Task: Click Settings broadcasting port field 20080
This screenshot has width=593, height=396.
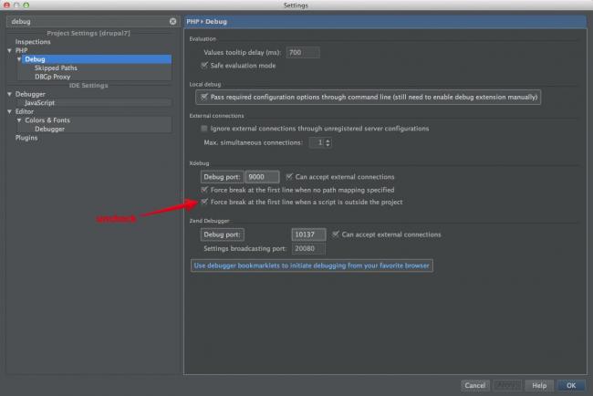Action: tap(308, 248)
